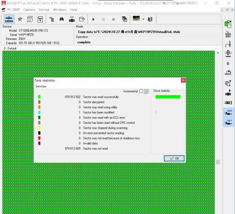Open the Options menu
The width and height of the screenshot is (235, 214).
[x=29, y=10]
